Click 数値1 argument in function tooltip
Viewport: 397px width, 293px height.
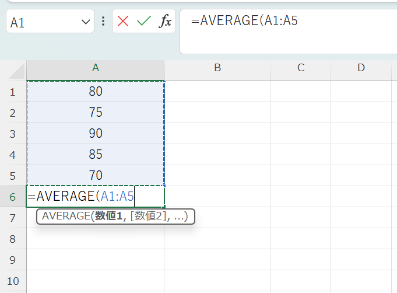[110, 217]
